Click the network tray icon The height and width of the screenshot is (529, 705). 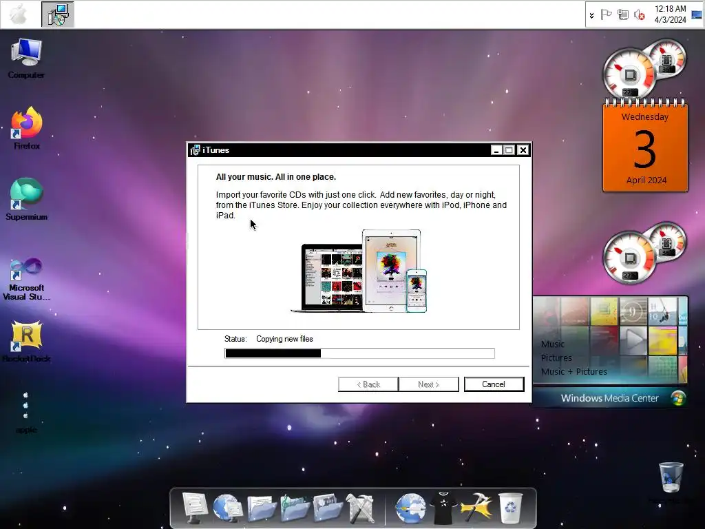pyautogui.click(x=622, y=15)
